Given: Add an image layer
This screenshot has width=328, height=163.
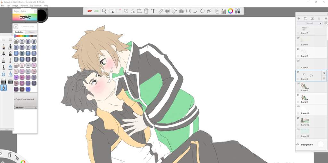Looking at the screenshot, I should tap(312, 19).
